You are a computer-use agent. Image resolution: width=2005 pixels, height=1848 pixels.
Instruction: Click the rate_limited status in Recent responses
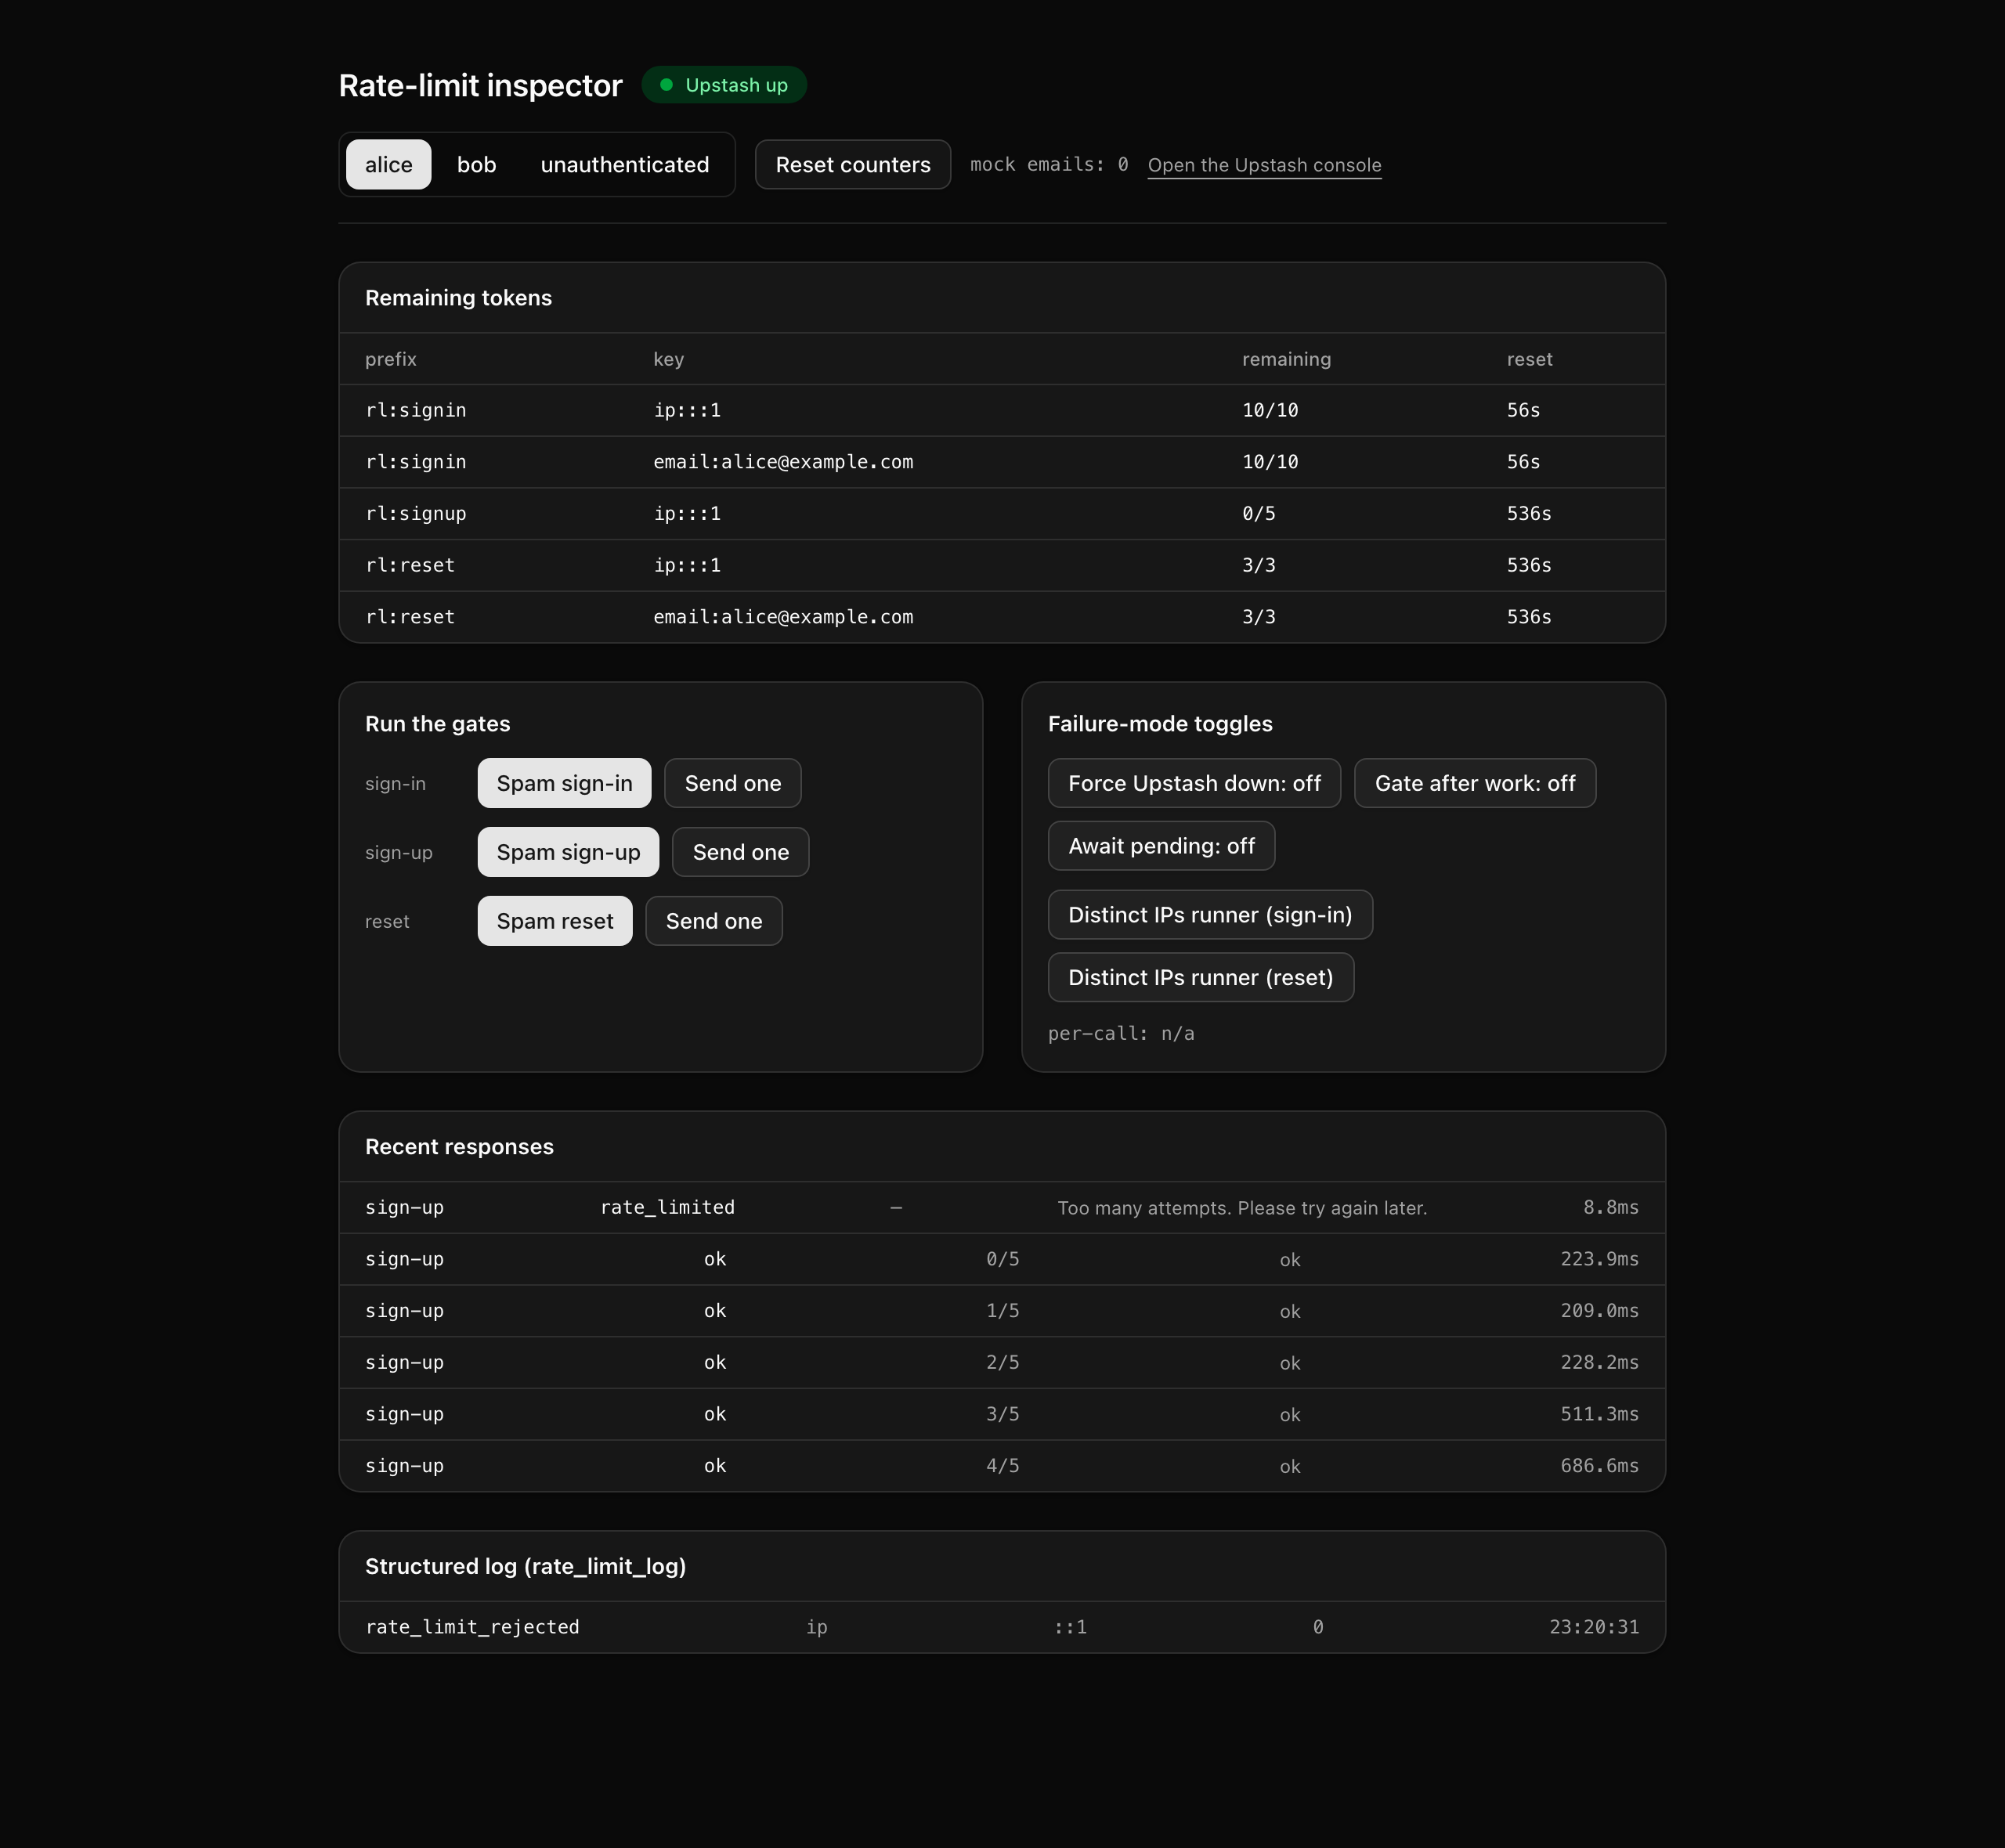(x=667, y=1207)
